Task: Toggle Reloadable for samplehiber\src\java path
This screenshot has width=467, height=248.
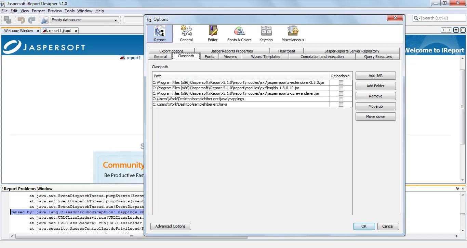Action: [341, 105]
